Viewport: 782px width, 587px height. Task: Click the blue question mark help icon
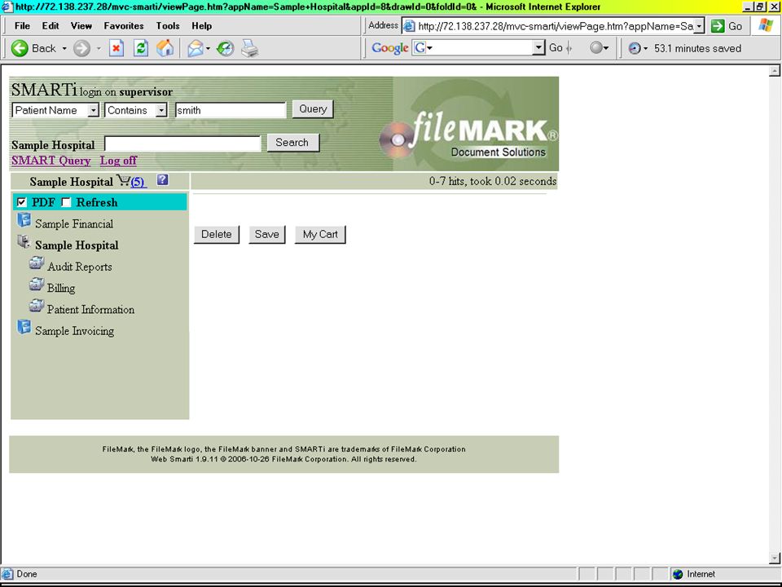pyautogui.click(x=163, y=180)
